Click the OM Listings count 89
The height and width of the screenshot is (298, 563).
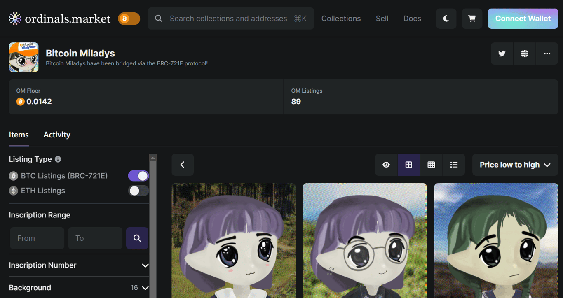pyautogui.click(x=296, y=102)
